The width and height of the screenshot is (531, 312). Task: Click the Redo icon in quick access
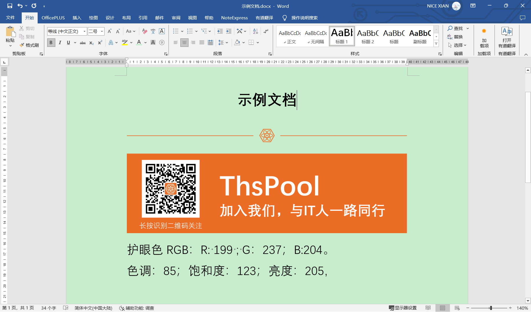point(34,6)
